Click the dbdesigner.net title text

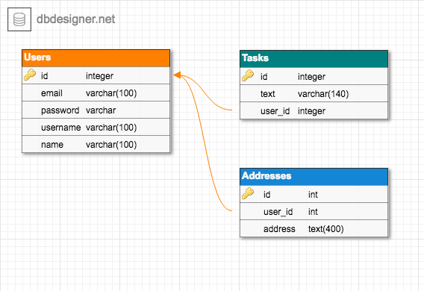pyautogui.click(x=75, y=19)
